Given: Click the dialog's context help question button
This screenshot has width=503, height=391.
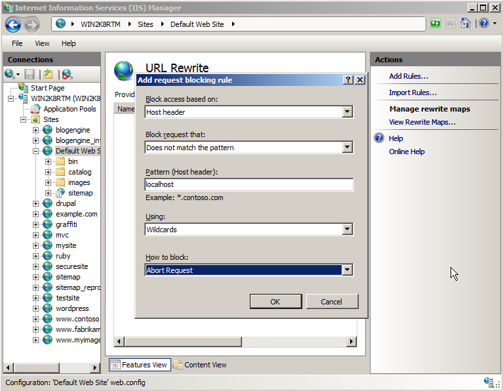Looking at the screenshot, I should [x=348, y=80].
